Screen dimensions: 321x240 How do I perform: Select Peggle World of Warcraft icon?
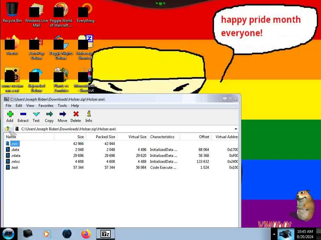(61, 15)
